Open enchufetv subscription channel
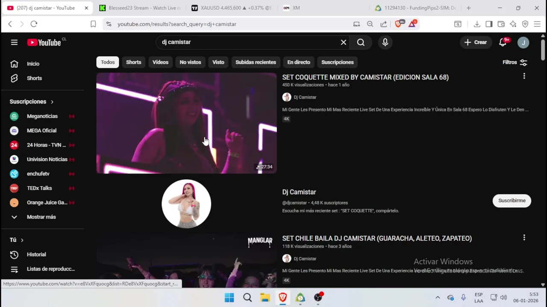The image size is (547, 307). tap(42, 174)
